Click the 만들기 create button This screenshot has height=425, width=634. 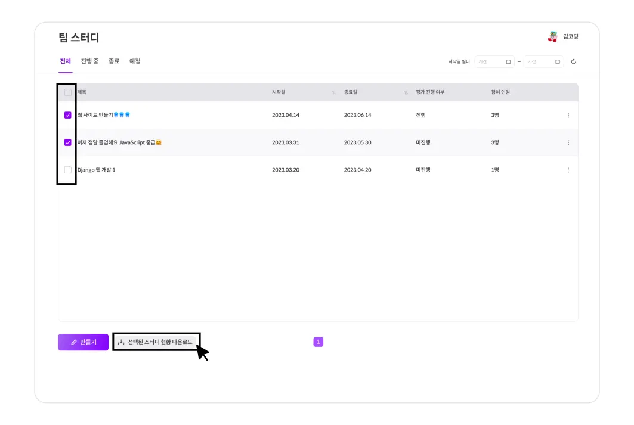[83, 342]
